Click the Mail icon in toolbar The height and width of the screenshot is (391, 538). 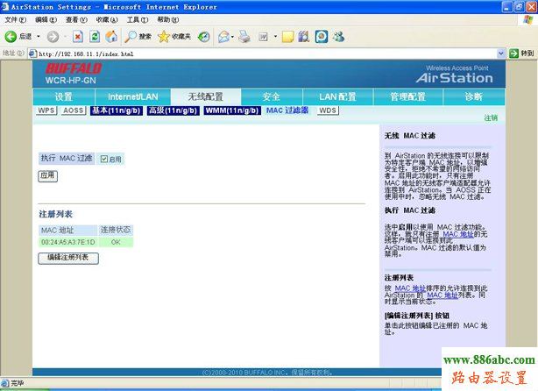(x=223, y=37)
